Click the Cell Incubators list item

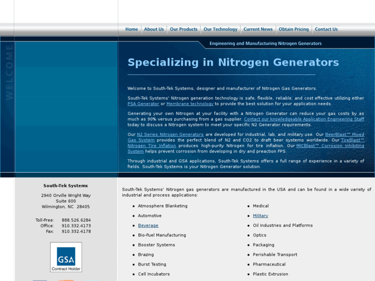coord(154,274)
